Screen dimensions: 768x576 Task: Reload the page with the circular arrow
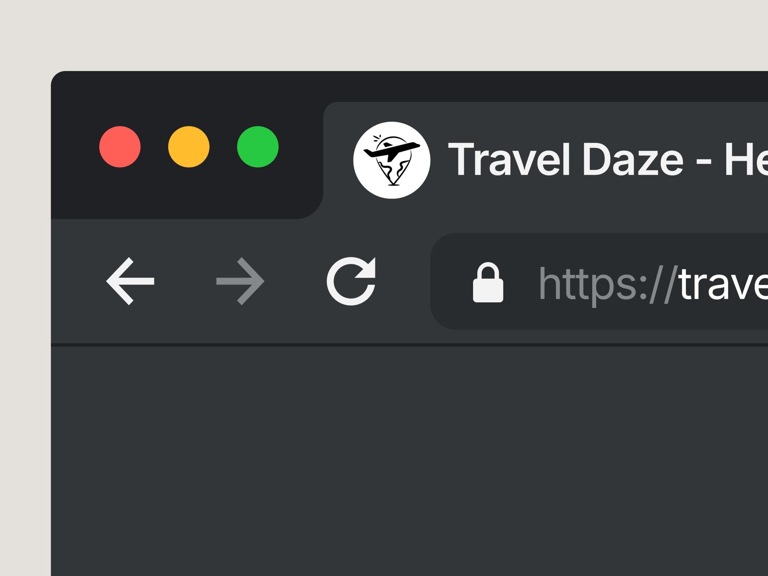351,281
